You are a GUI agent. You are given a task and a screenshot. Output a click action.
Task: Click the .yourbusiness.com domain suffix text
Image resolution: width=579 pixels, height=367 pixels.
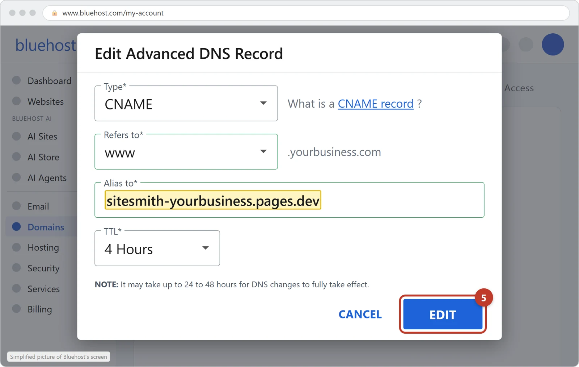(x=334, y=152)
